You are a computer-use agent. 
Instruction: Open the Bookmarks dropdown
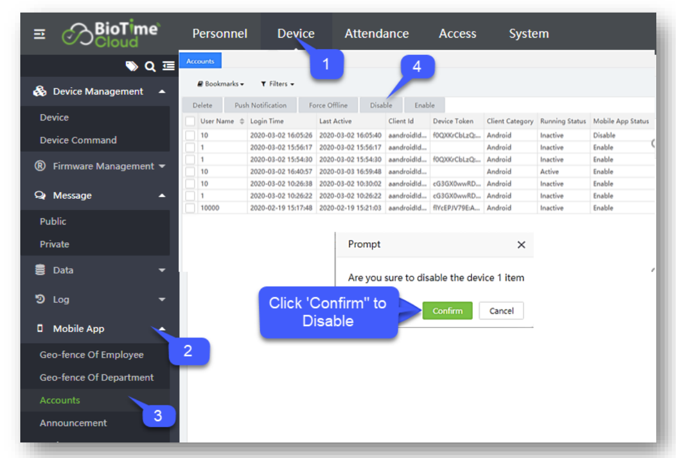(x=220, y=84)
